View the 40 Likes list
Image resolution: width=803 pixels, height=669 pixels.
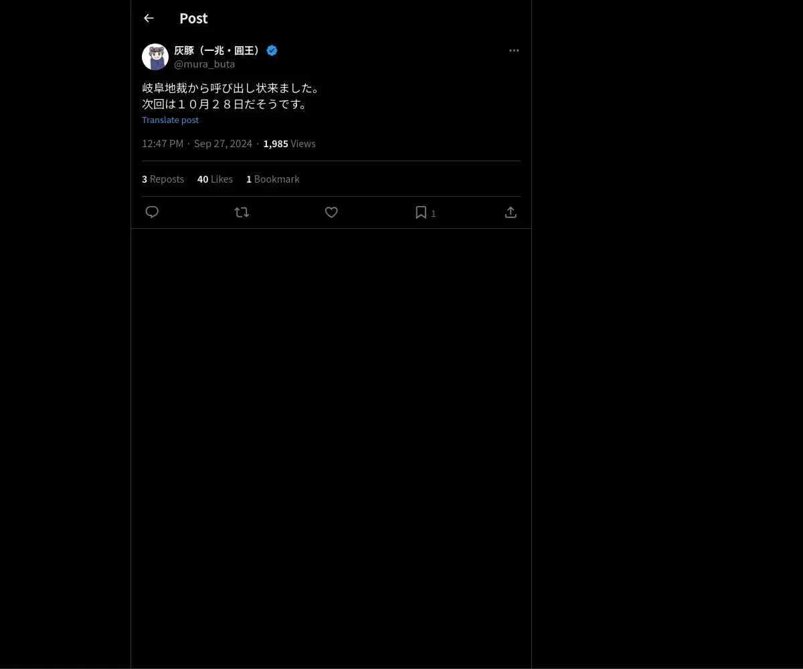click(x=215, y=179)
